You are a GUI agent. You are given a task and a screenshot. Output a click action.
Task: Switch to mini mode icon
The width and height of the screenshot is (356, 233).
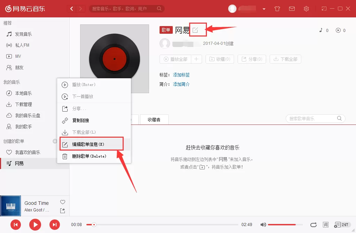[x=324, y=9]
